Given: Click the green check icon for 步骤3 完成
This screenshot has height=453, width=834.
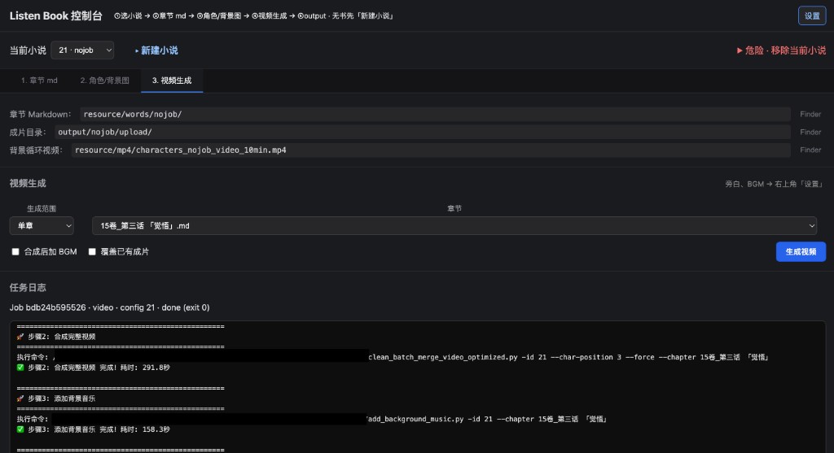Looking at the screenshot, I should [x=20, y=429].
